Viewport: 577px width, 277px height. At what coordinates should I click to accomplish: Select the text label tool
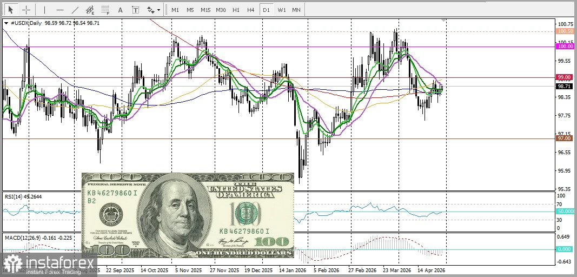pyautogui.click(x=136, y=10)
